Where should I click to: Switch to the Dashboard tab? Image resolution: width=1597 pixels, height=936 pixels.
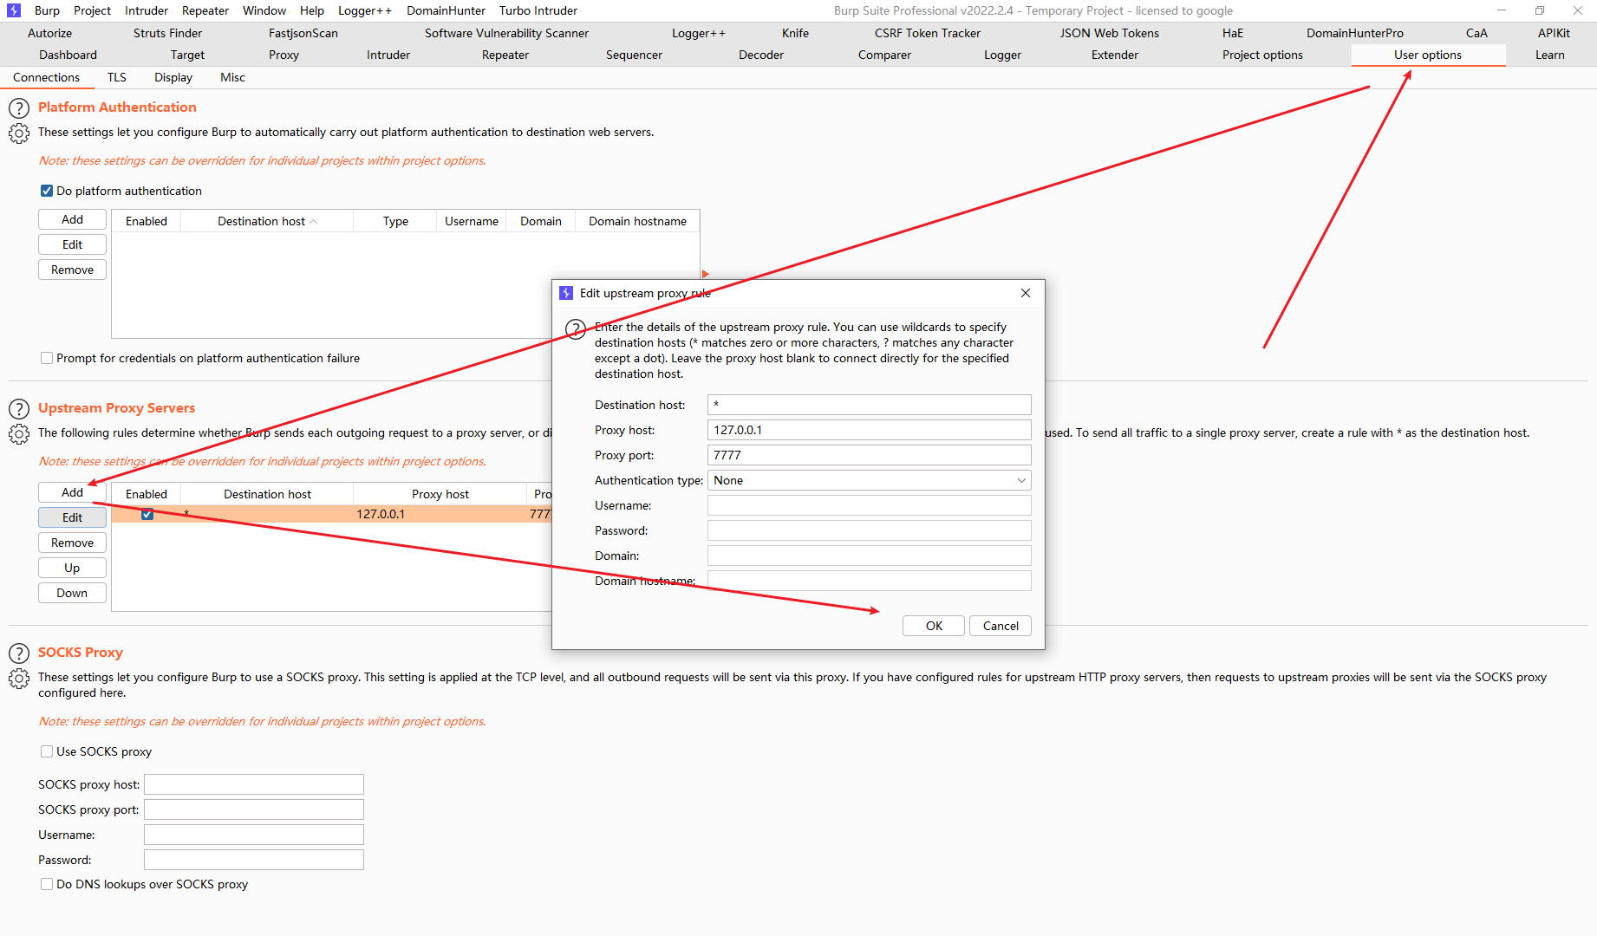point(68,55)
